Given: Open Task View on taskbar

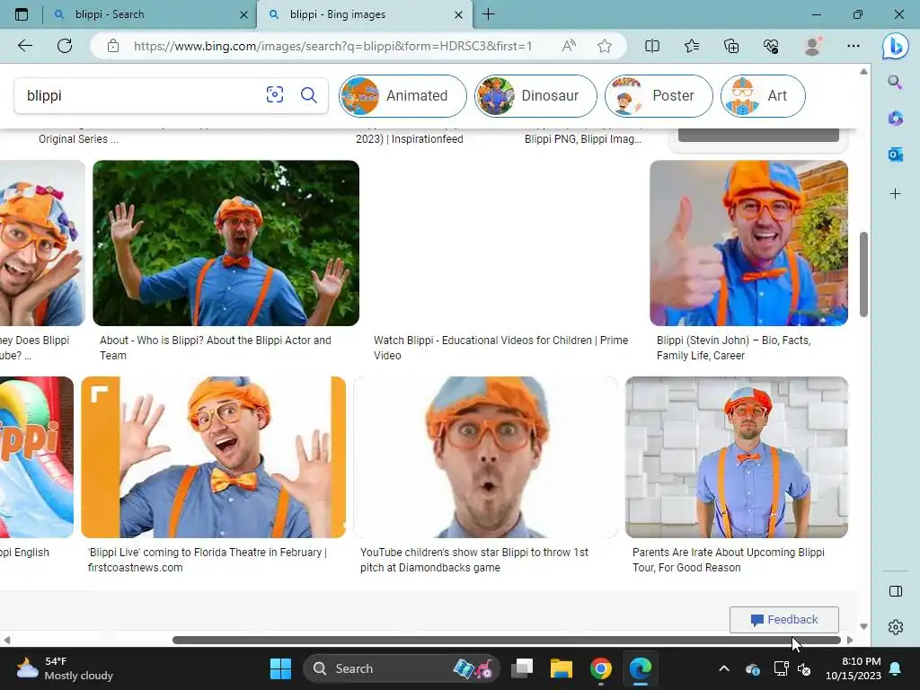Looking at the screenshot, I should click(522, 668).
